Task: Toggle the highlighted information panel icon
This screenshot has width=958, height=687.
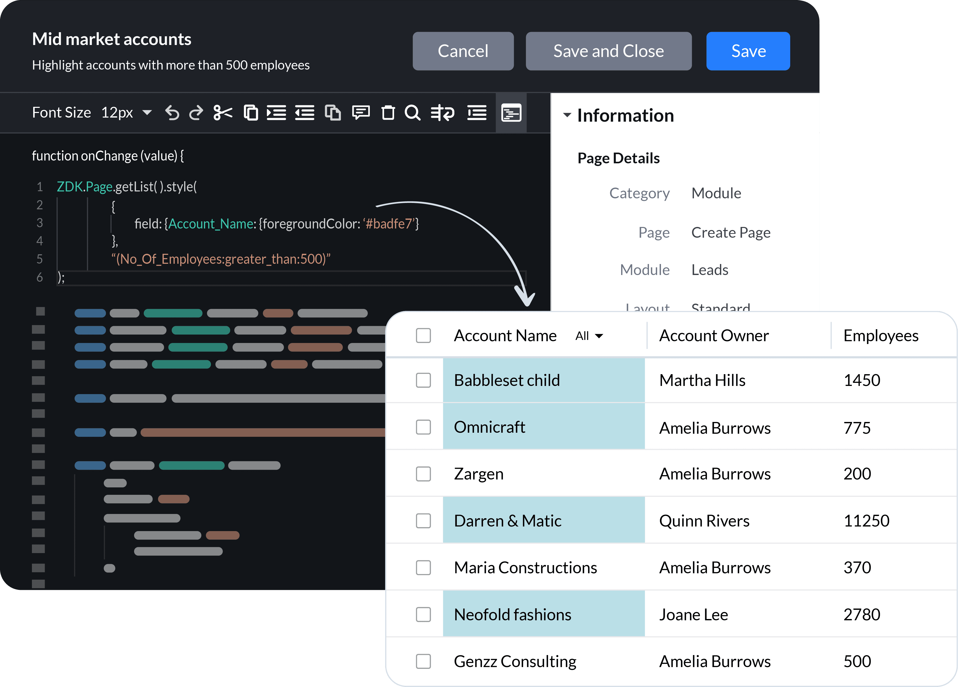Action: [x=511, y=113]
